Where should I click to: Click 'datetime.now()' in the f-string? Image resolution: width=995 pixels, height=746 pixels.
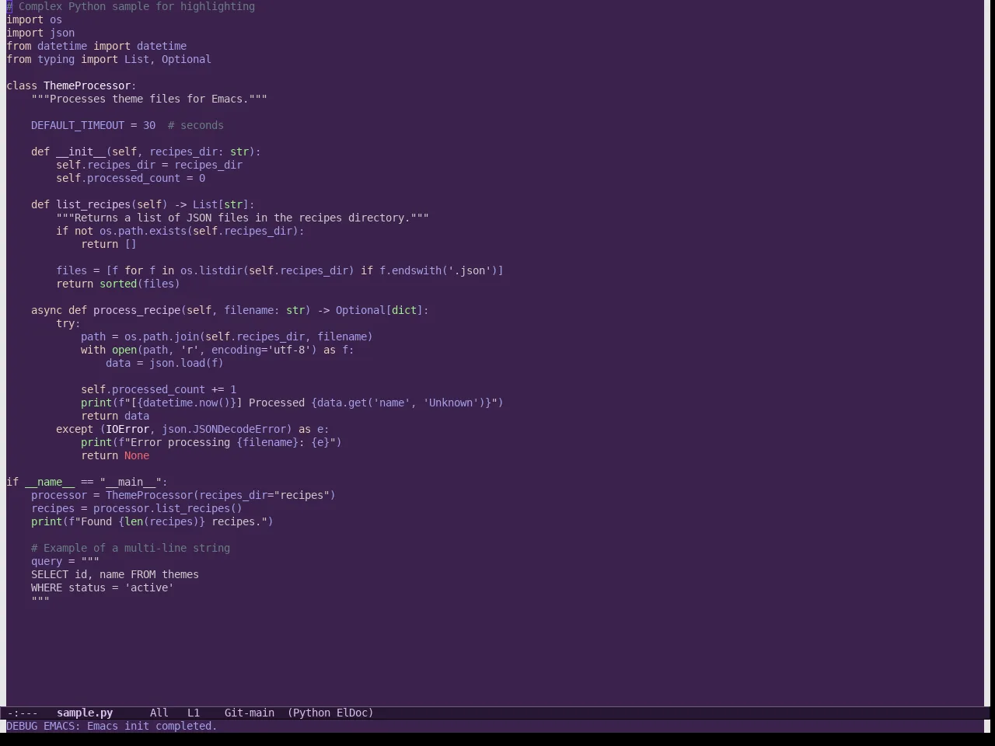click(187, 403)
